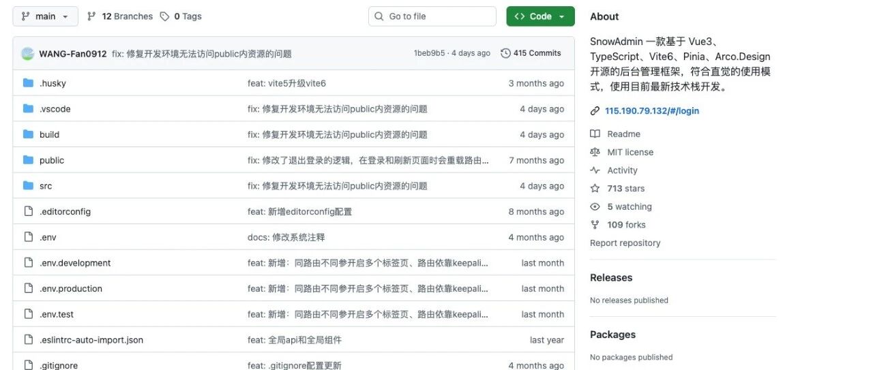873x370 pixels.
Task: Click the file icon next to .gitignore
Action: point(28,365)
